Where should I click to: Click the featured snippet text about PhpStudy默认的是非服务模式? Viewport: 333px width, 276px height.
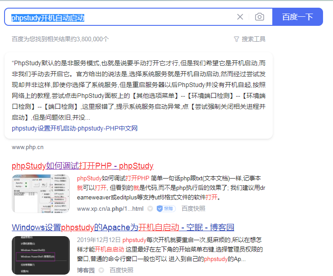click(139, 90)
